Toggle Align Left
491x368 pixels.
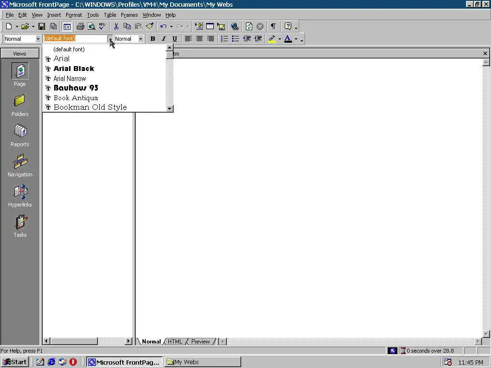188,39
